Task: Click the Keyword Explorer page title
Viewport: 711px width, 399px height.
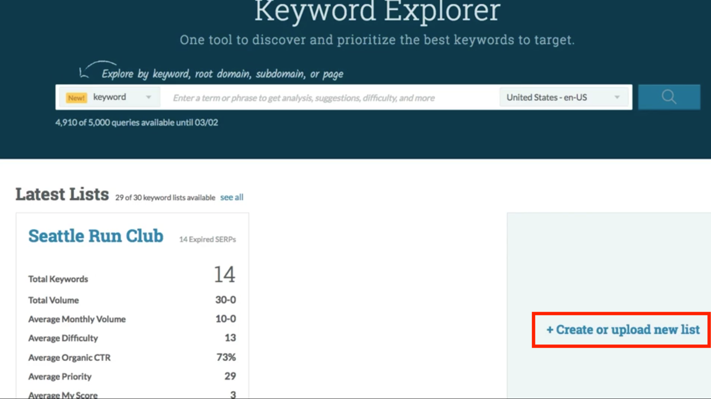Action: (377, 11)
